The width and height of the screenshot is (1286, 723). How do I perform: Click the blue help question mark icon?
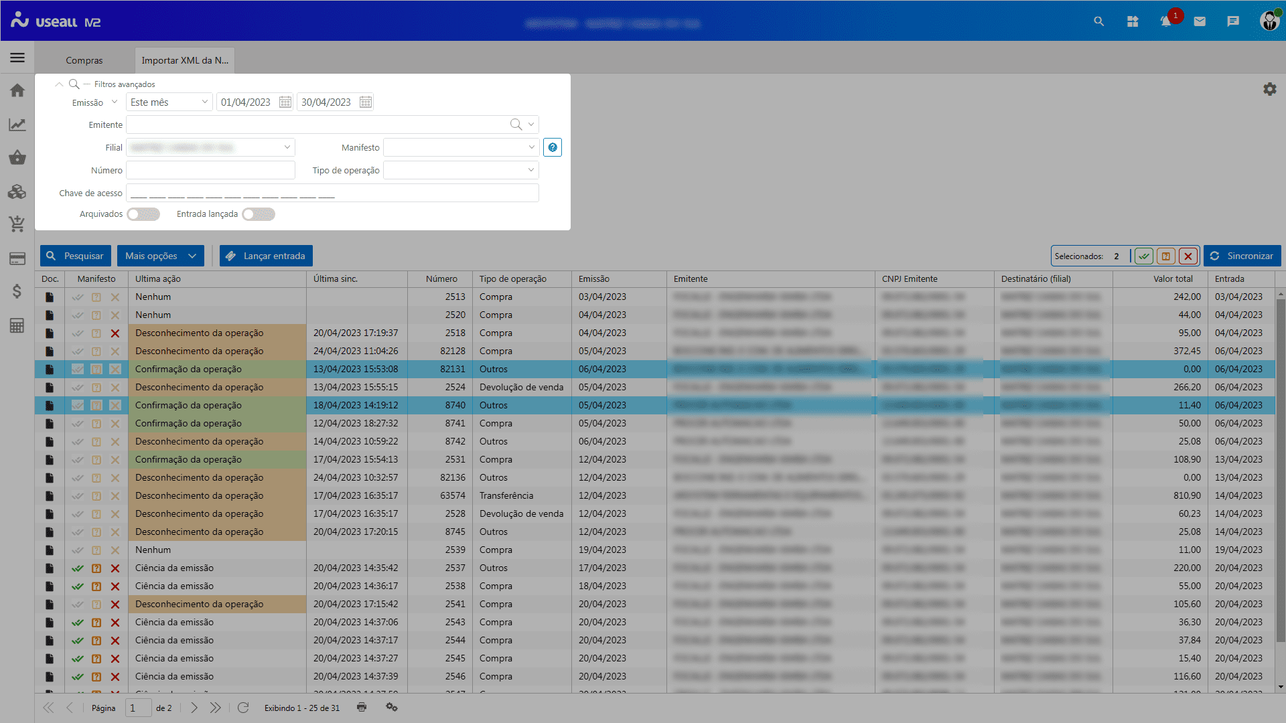coord(553,147)
